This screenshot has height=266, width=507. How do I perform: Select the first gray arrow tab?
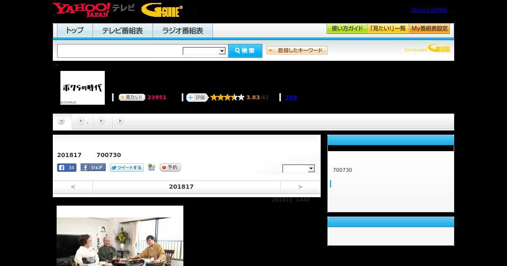click(61, 122)
